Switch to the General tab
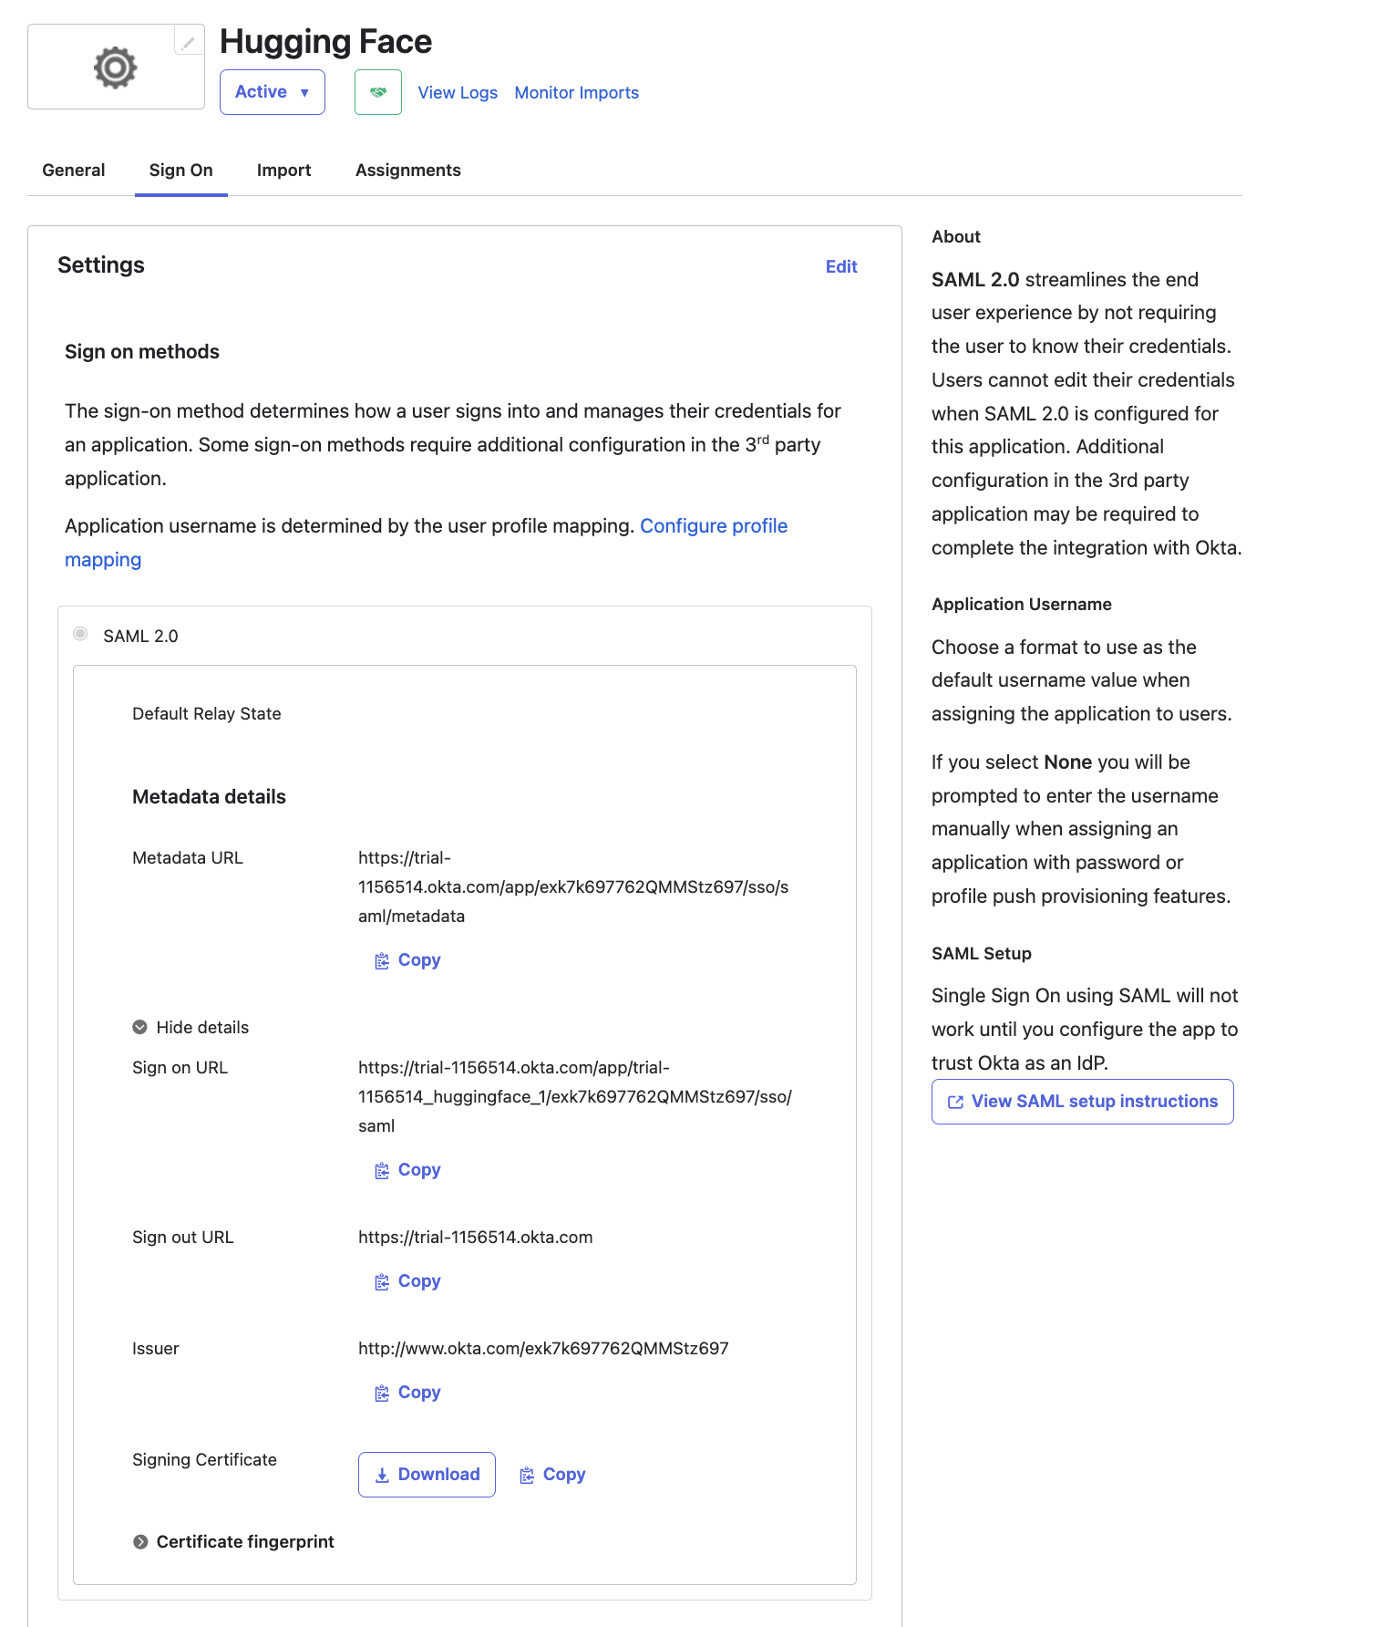This screenshot has height=1627, width=1380. coord(74,171)
